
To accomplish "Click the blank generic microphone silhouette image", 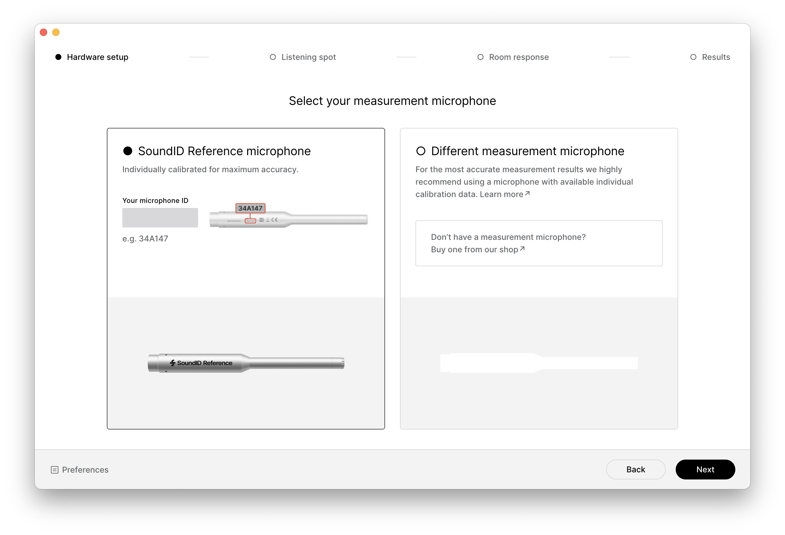I will [539, 363].
